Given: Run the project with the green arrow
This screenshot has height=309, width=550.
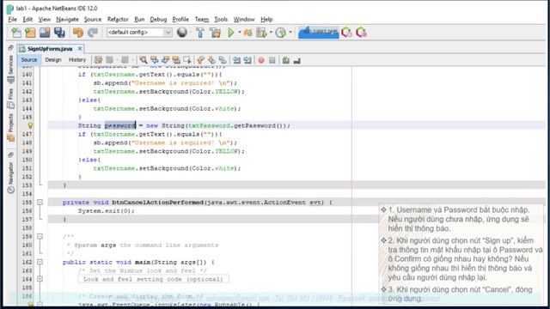Looking at the screenshot, I should click(x=231, y=33).
